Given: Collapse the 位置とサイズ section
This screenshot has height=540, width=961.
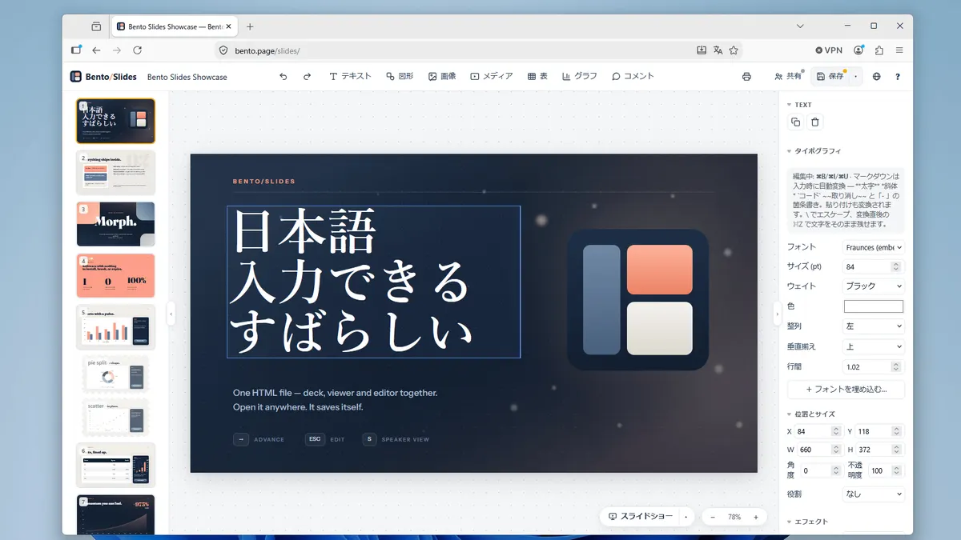Looking at the screenshot, I should 810,414.
